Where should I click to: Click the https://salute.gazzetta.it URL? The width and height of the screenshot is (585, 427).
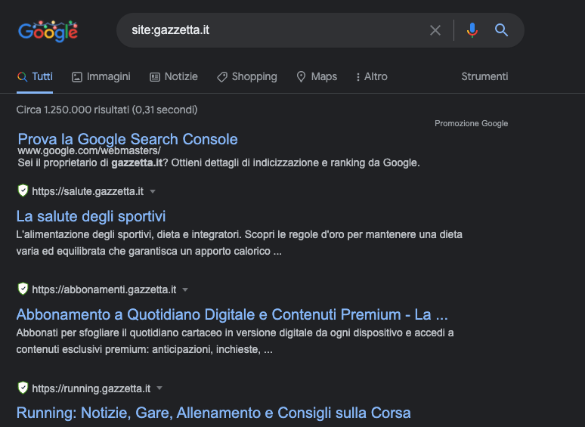pyautogui.click(x=88, y=191)
